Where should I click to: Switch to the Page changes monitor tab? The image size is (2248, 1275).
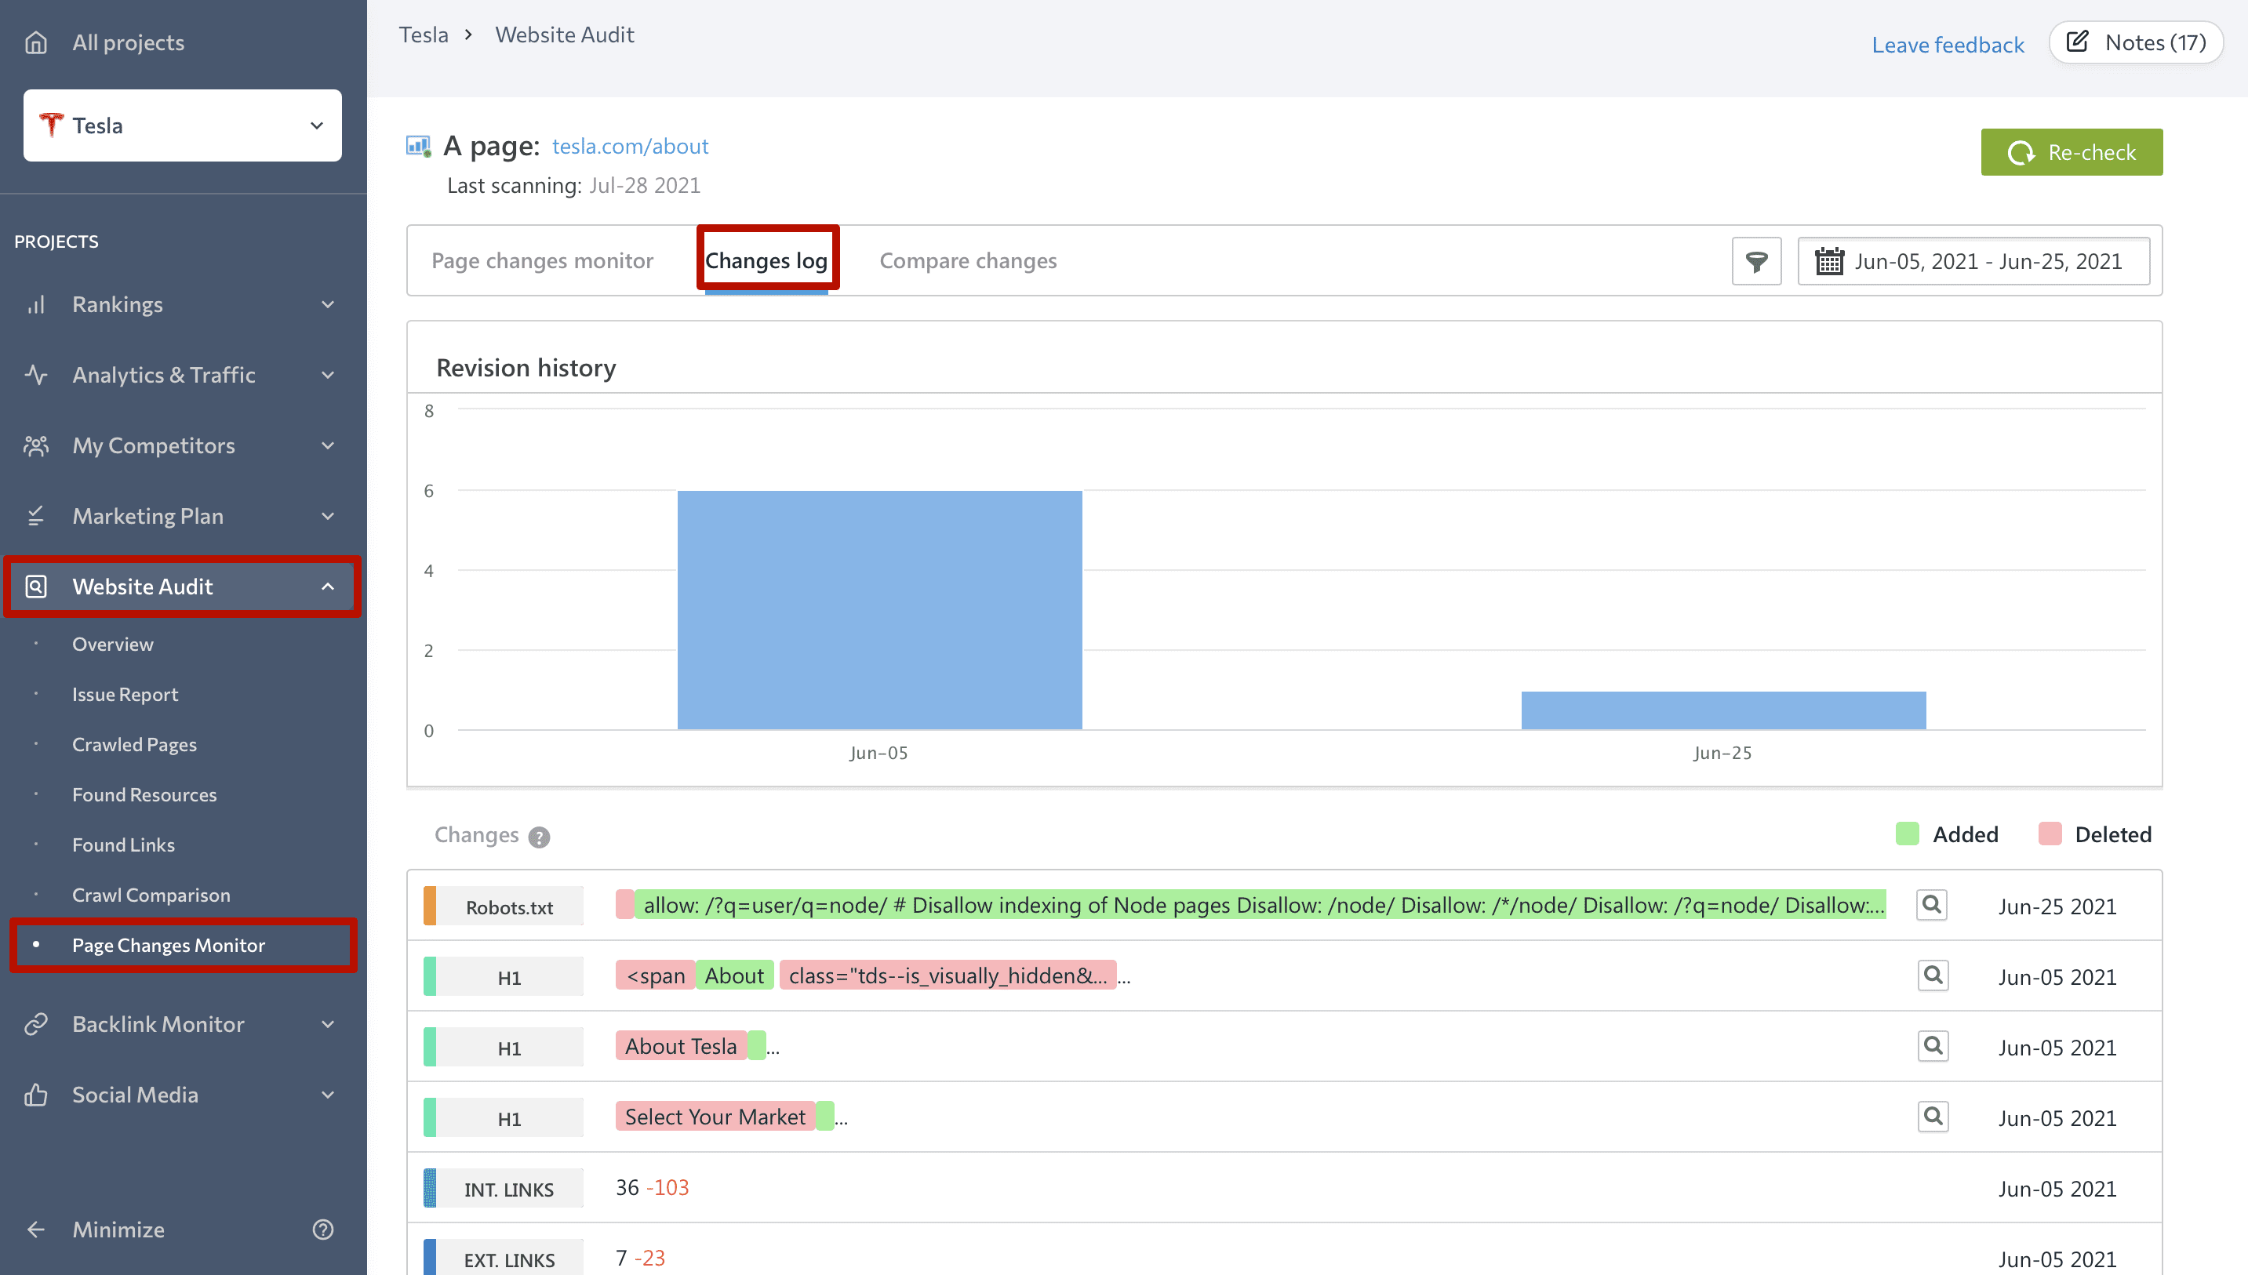click(544, 260)
